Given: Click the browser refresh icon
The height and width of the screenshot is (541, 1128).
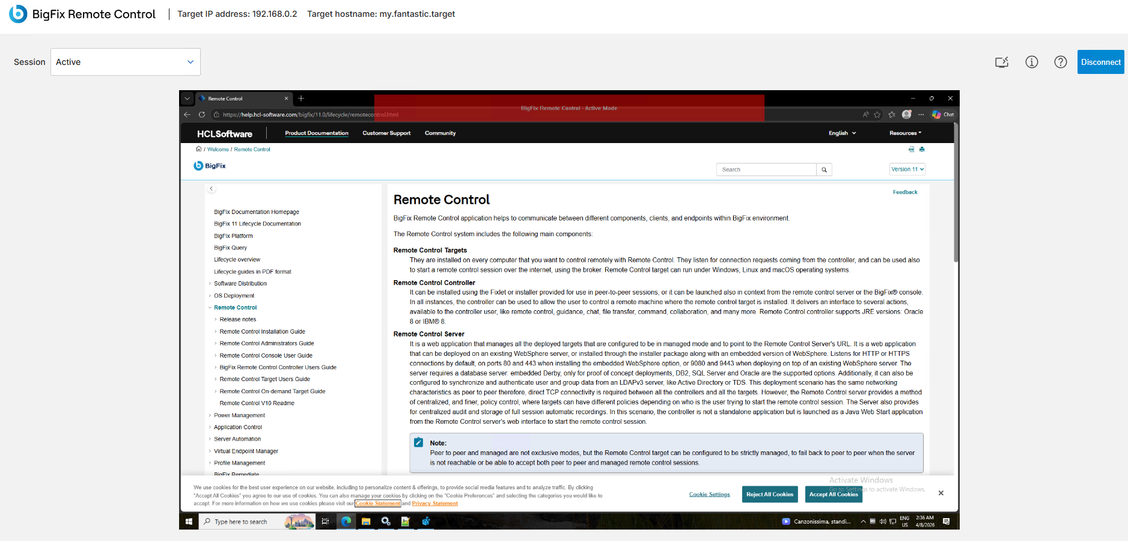Looking at the screenshot, I should (202, 114).
